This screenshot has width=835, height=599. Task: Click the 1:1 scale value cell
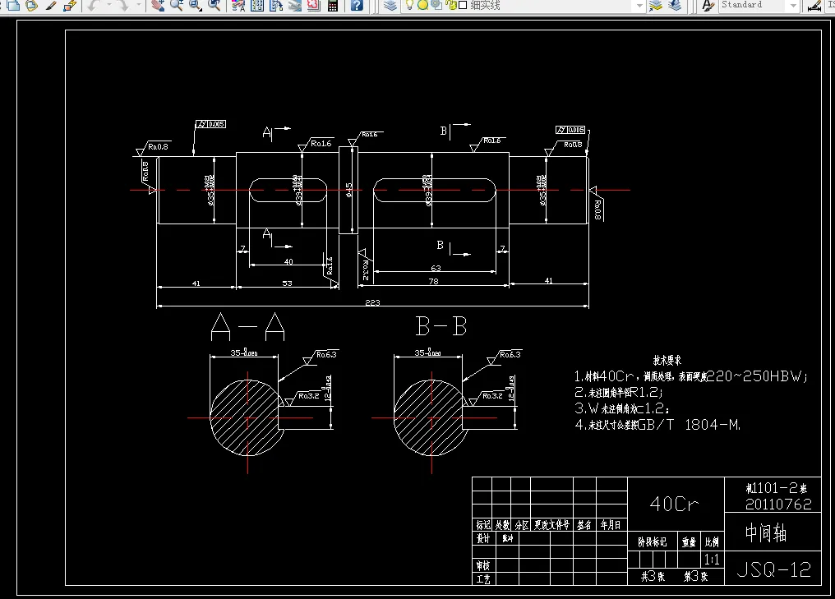(x=712, y=560)
